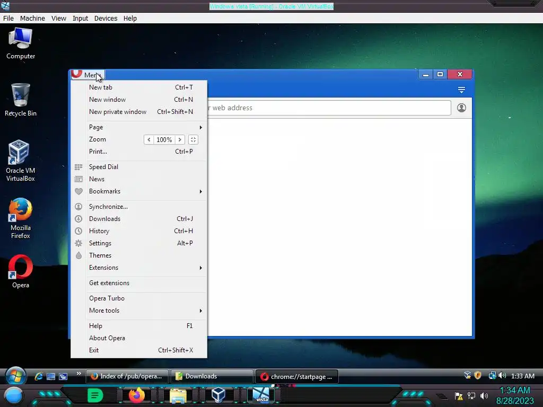Open the tab menu icon in Opera toolbar
Image resolution: width=543 pixels, height=407 pixels.
[x=461, y=90]
